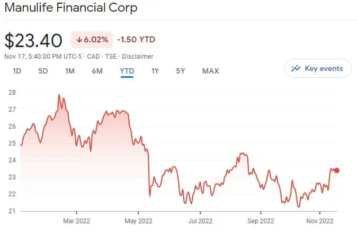This screenshot has width=358, height=236.
Task: Click the red down arrow in percentage badge
Action: (x=79, y=40)
